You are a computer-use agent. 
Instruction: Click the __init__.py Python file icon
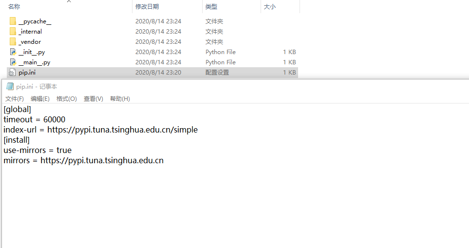point(13,52)
